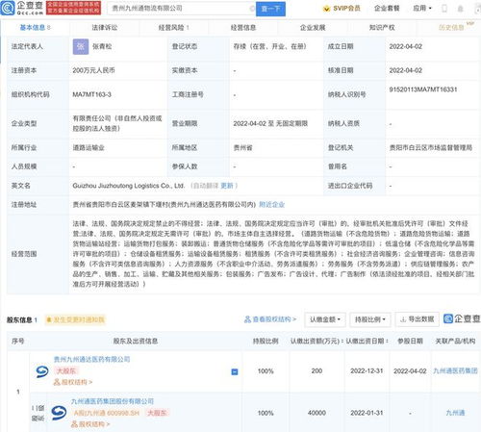Click 股权结构 under 九州通医药集团股份有限公司

point(90,424)
